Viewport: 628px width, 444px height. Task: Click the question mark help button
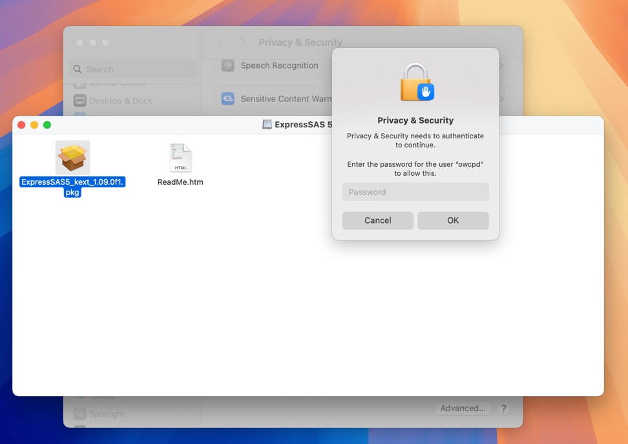tap(503, 408)
